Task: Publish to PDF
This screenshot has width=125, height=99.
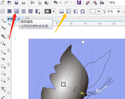Action: [102, 2]
